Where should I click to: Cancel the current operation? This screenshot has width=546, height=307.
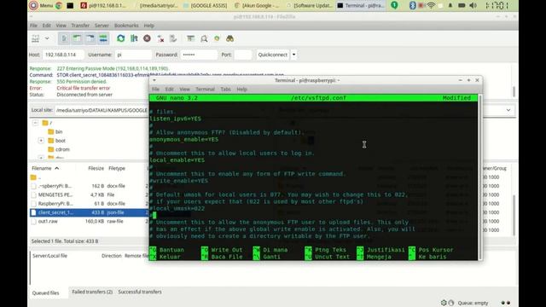point(147,38)
